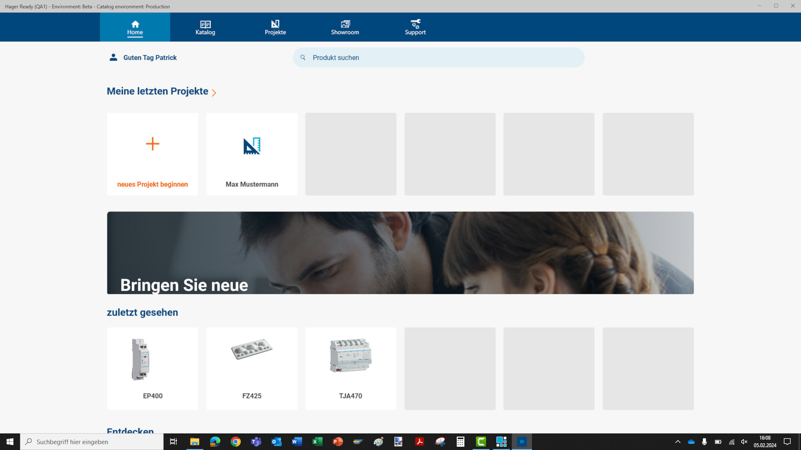Click the user profile icon
Screen dimensions: 801x450
click(x=113, y=57)
